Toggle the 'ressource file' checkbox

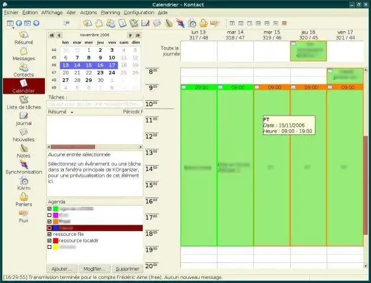[49, 234]
